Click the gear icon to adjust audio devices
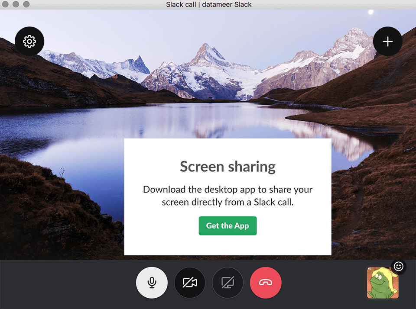Screen dimensions: 416x309 pyautogui.click(x=29, y=41)
